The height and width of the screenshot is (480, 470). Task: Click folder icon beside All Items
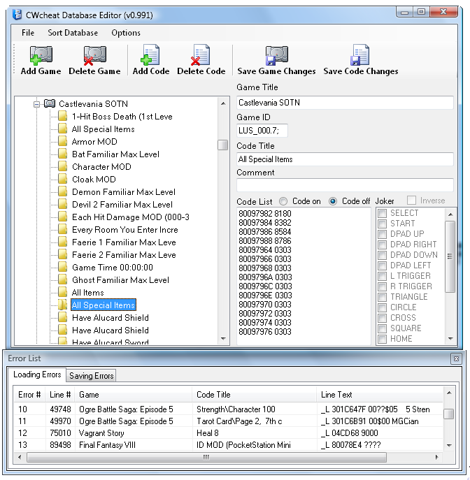(x=62, y=292)
